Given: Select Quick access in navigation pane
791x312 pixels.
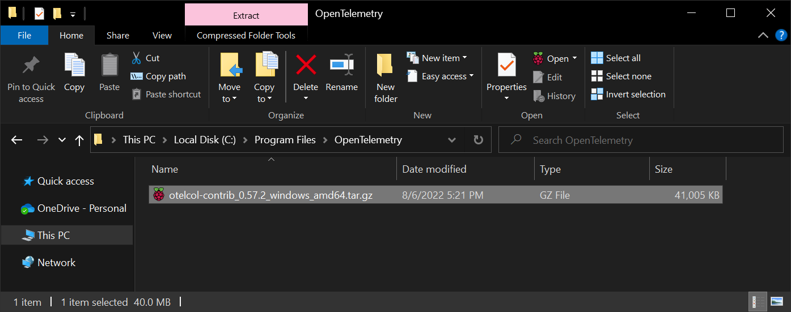Looking at the screenshot, I should tap(66, 181).
